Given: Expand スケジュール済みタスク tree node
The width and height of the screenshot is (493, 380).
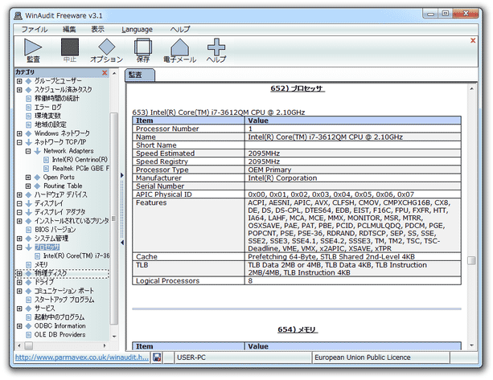Looking at the screenshot, I should (19, 90).
